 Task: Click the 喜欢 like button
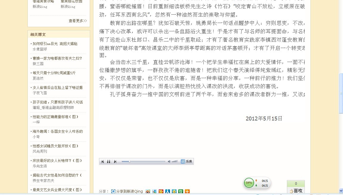[296, 191]
